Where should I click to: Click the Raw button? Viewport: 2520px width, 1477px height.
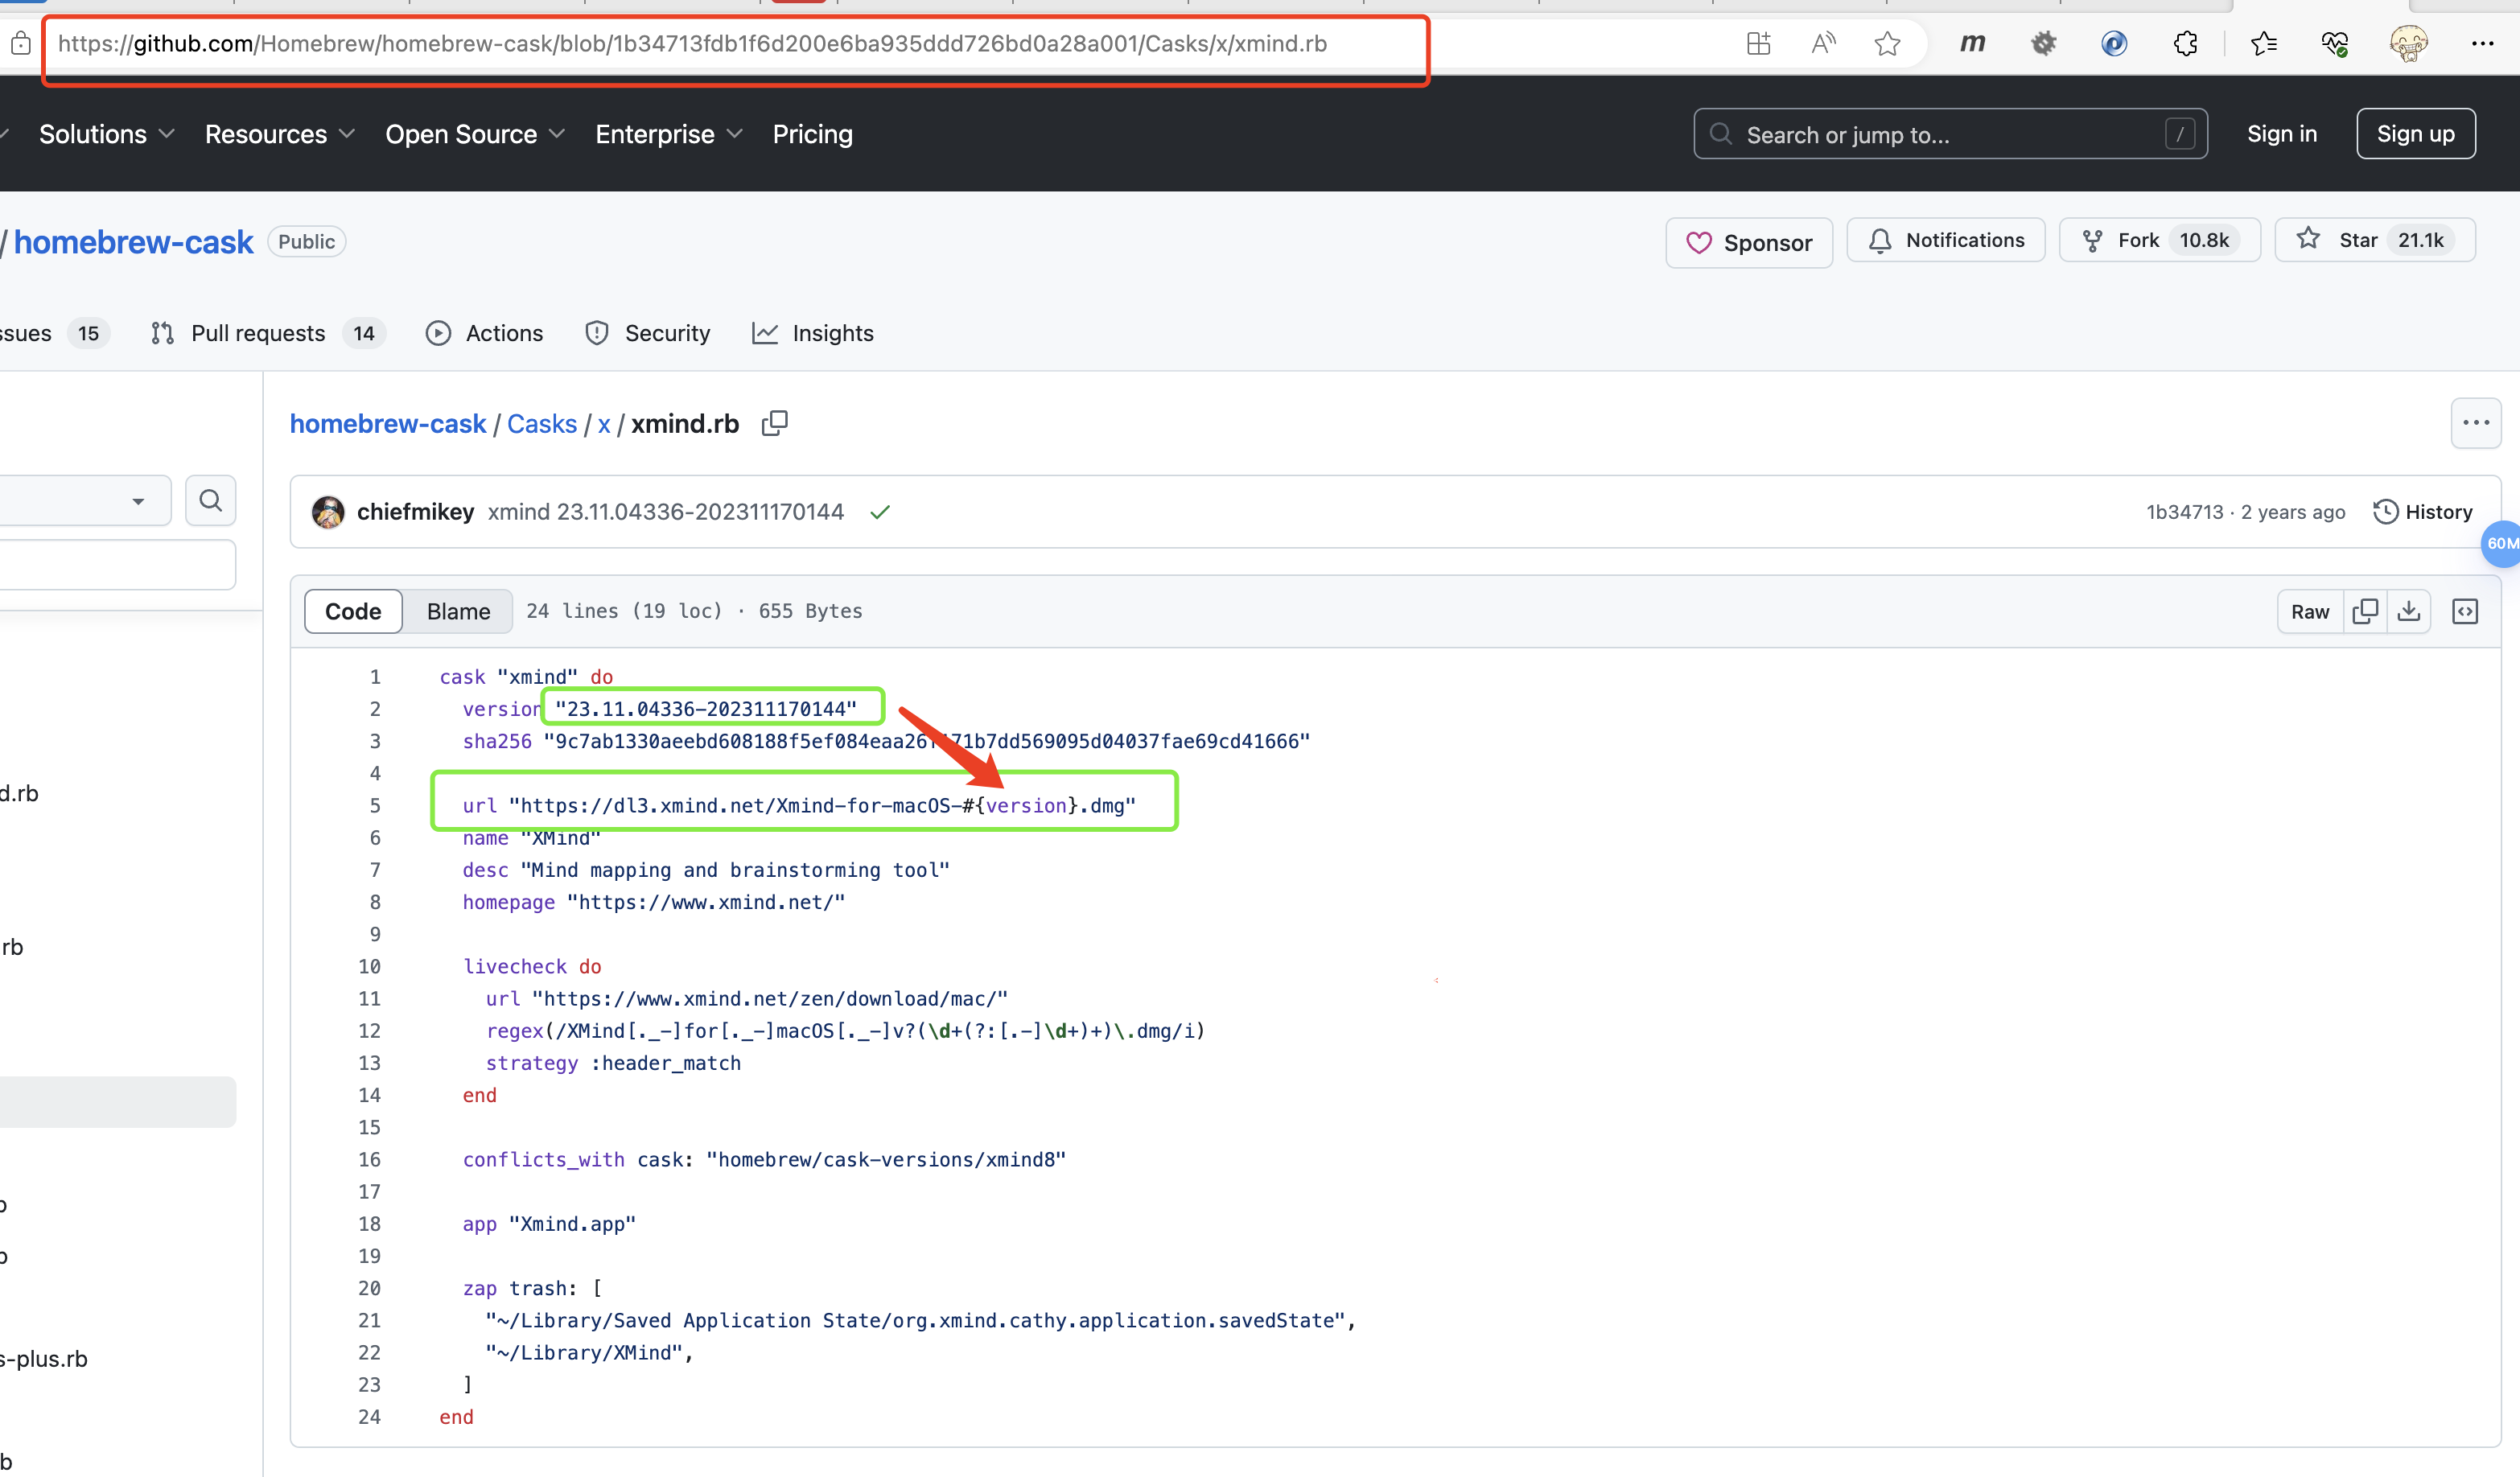tap(2309, 611)
